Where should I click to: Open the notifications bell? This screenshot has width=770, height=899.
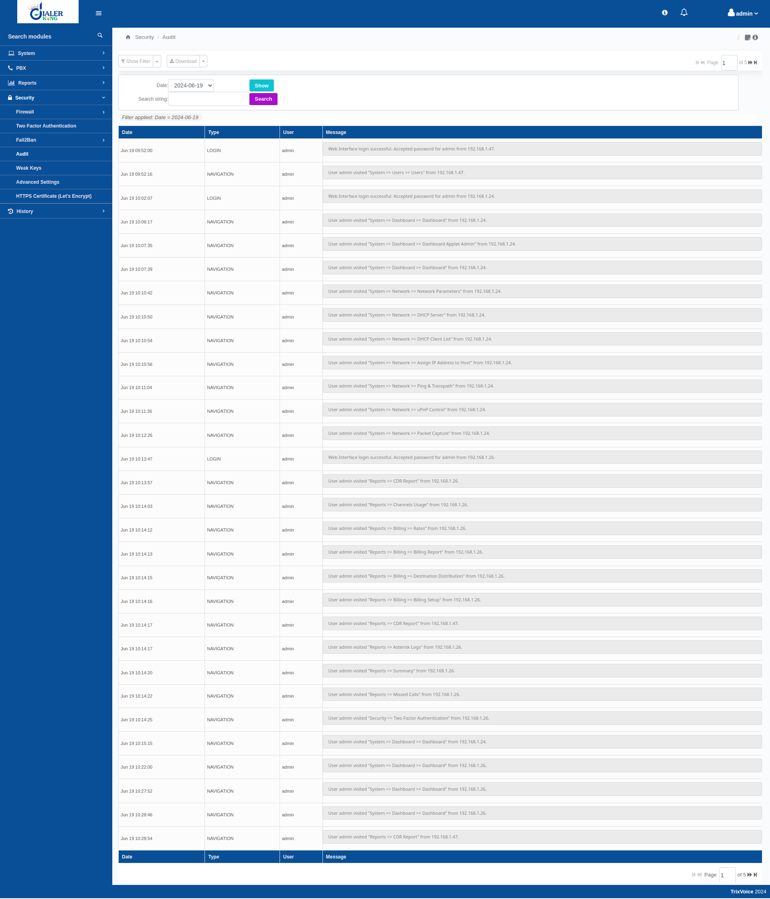(x=684, y=12)
